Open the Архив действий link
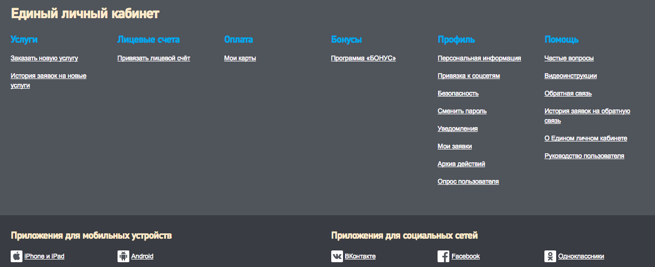Image resolution: width=655 pixels, height=267 pixels. (x=462, y=164)
